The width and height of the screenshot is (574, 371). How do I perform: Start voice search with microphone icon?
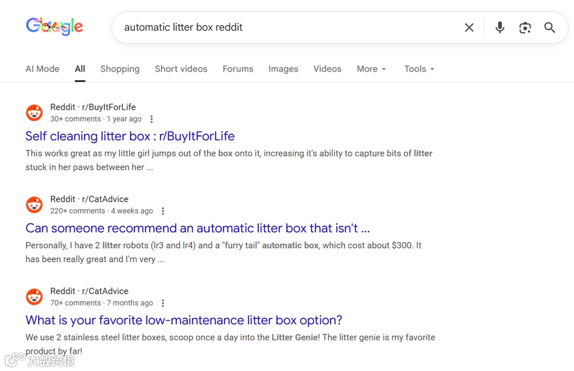[x=500, y=28]
